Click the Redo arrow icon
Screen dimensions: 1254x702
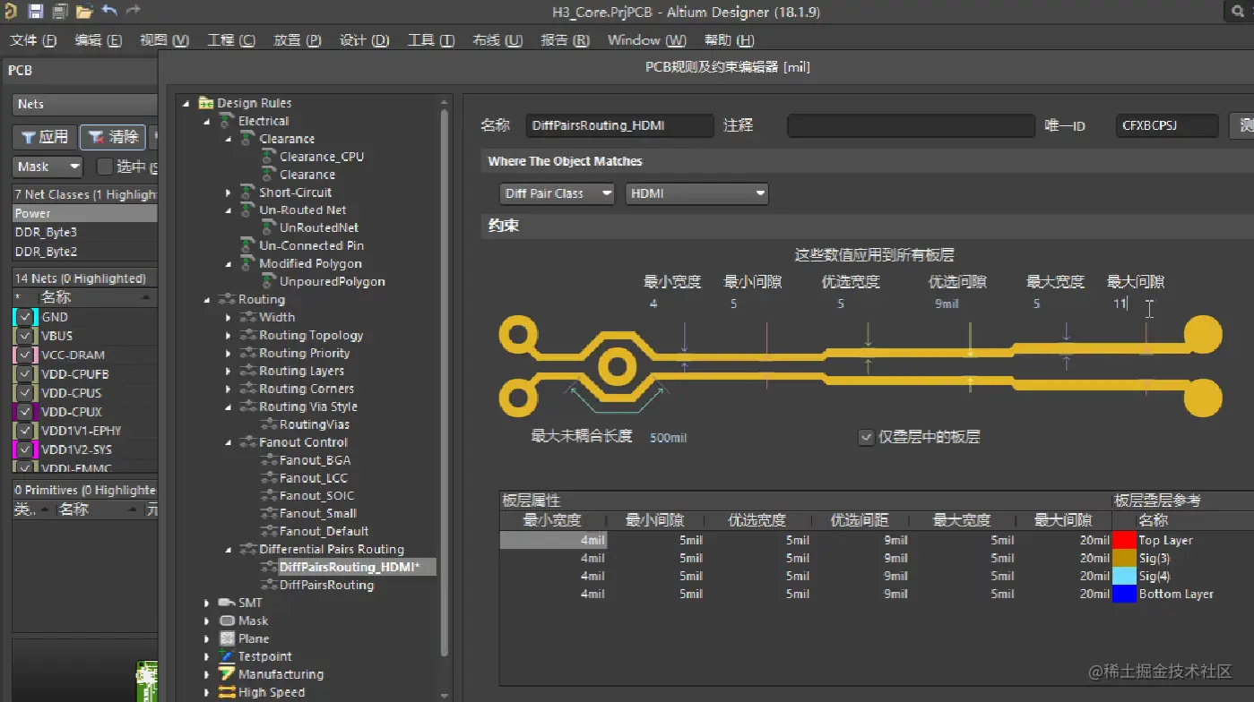point(133,11)
